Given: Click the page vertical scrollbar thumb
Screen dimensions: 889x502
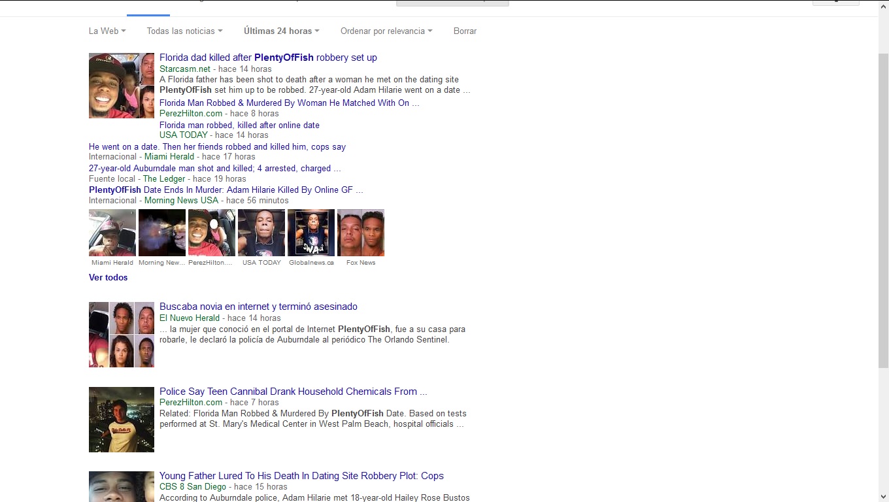Looking at the screenshot, I should tap(884, 209).
